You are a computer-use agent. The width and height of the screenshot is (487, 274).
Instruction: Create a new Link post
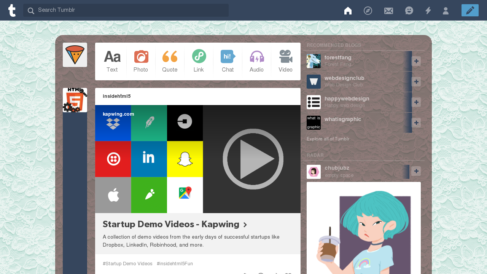point(199,61)
